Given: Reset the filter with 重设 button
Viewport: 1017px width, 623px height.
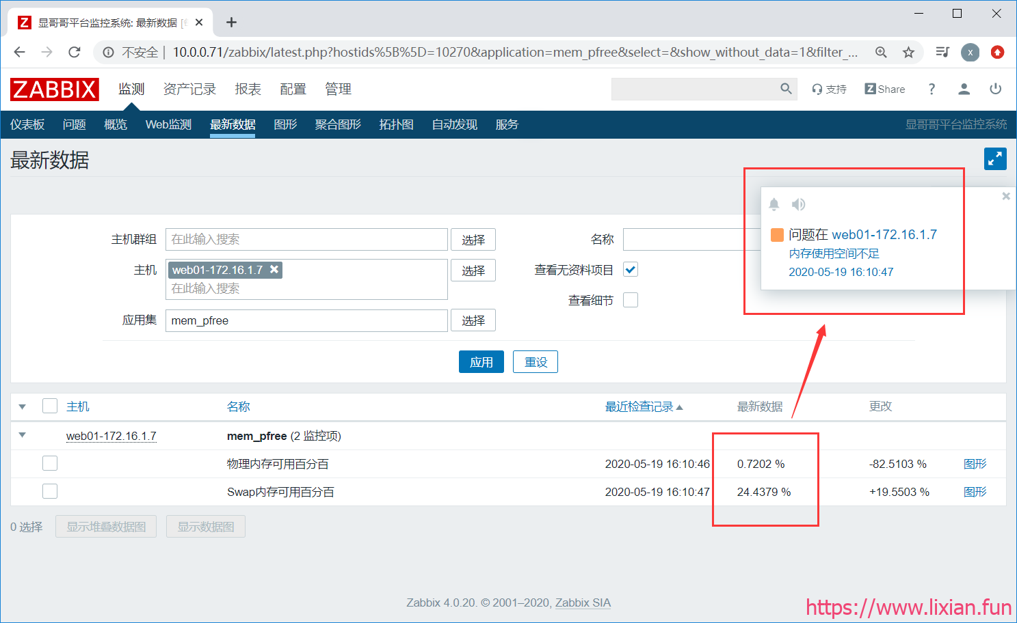Looking at the screenshot, I should [536, 362].
